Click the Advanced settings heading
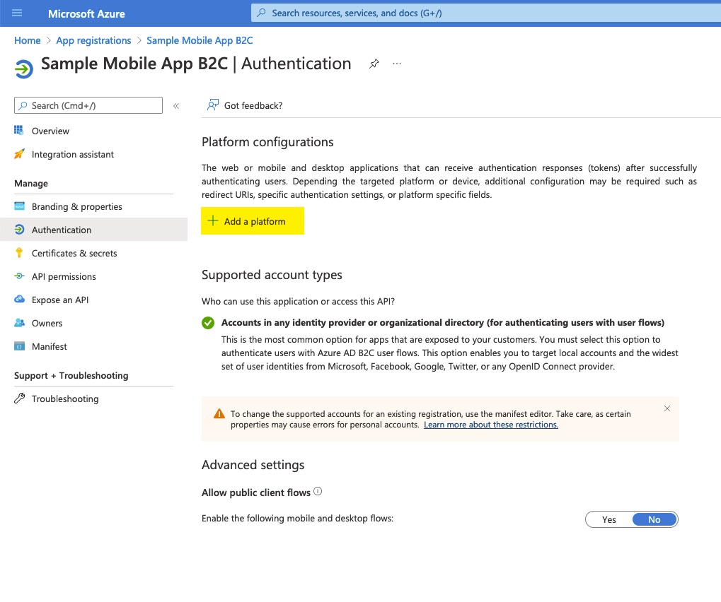The image size is (721, 602). [x=253, y=465]
